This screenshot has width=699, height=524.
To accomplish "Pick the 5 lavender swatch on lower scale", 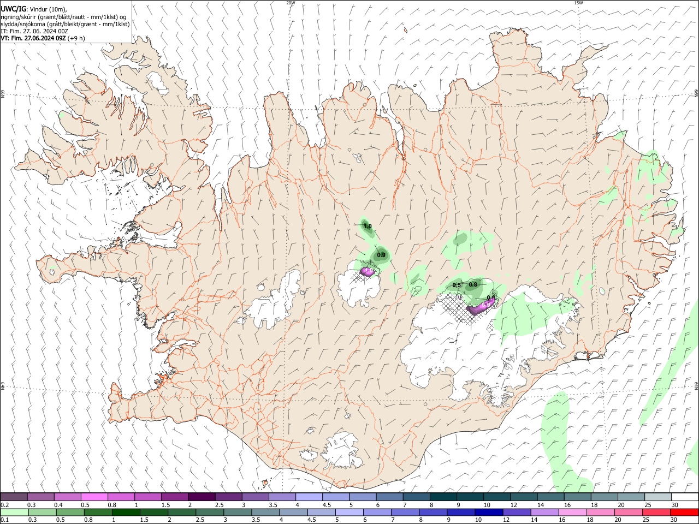I will [x=350, y=513].
